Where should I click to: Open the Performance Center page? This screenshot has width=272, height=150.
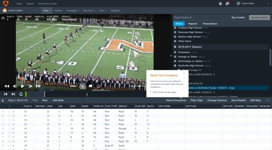[x=47, y=4]
